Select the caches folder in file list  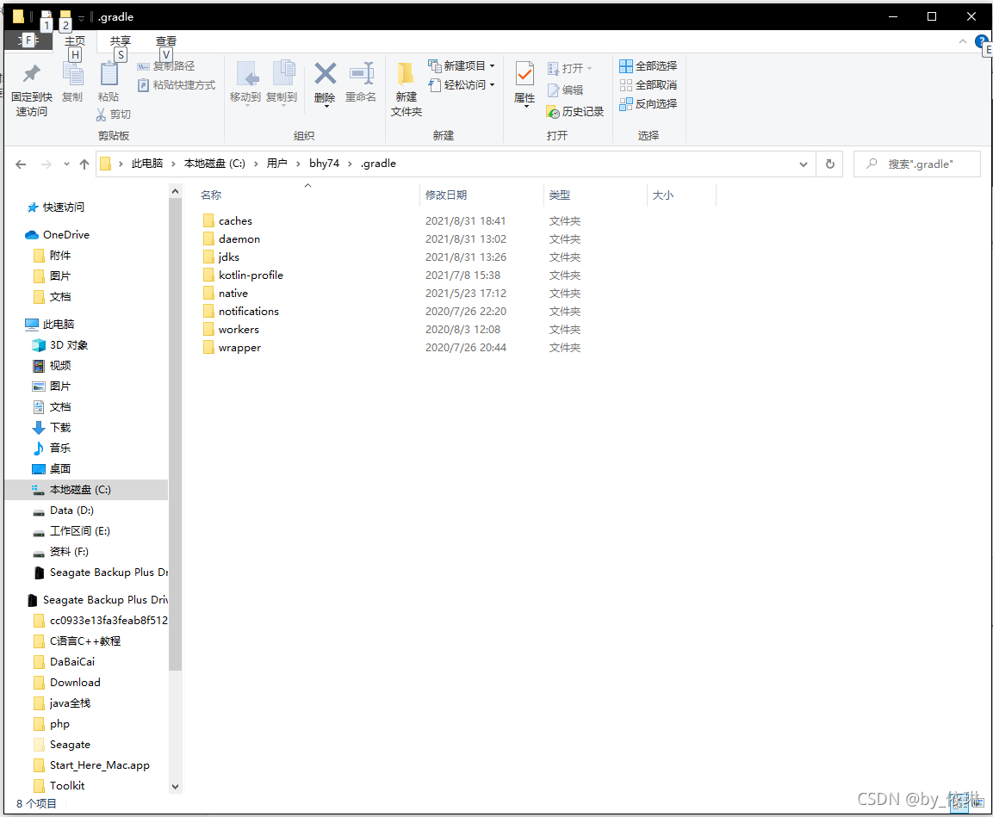click(x=235, y=221)
